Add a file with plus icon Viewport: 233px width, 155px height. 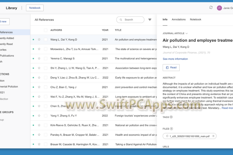tap(171, 129)
